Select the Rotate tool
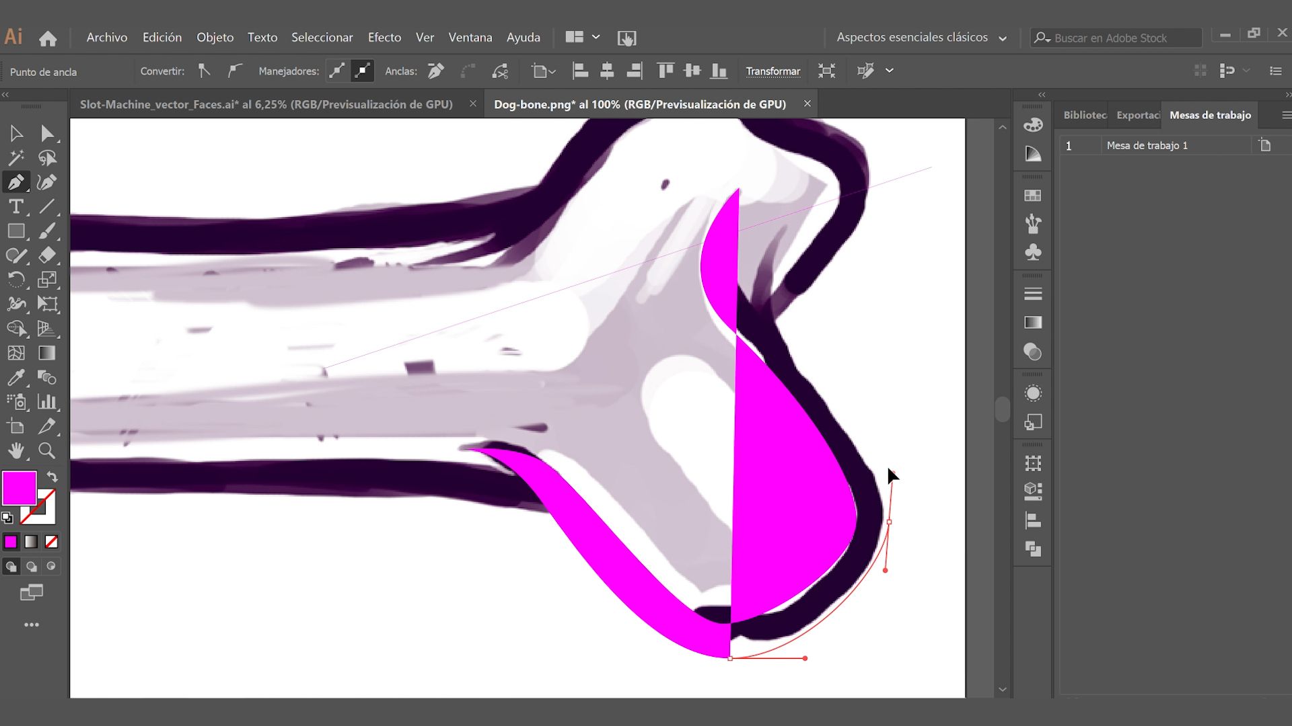 (x=16, y=280)
